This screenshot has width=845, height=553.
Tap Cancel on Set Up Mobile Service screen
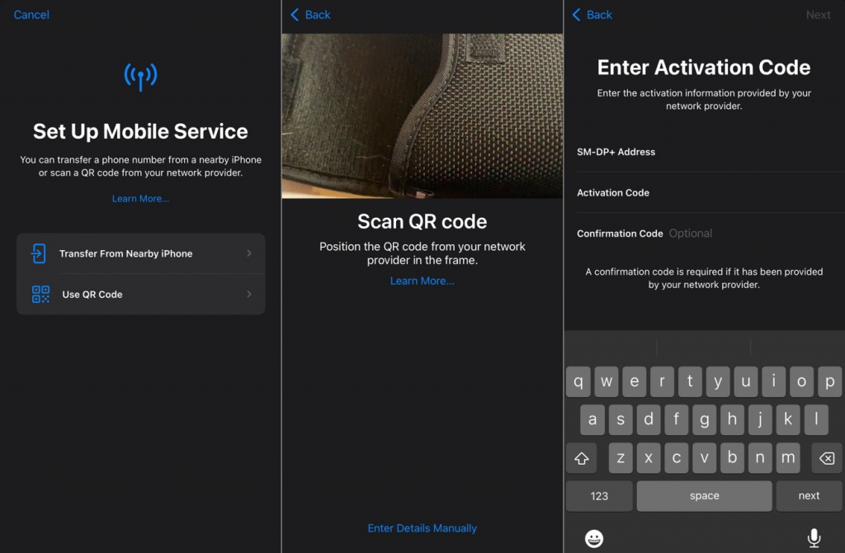pyautogui.click(x=31, y=15)
